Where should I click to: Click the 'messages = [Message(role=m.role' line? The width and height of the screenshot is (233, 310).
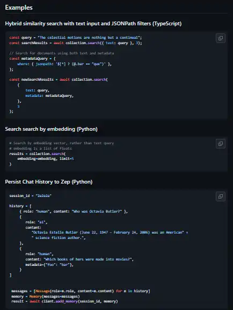pyautogui.click(x=81, y=291)
